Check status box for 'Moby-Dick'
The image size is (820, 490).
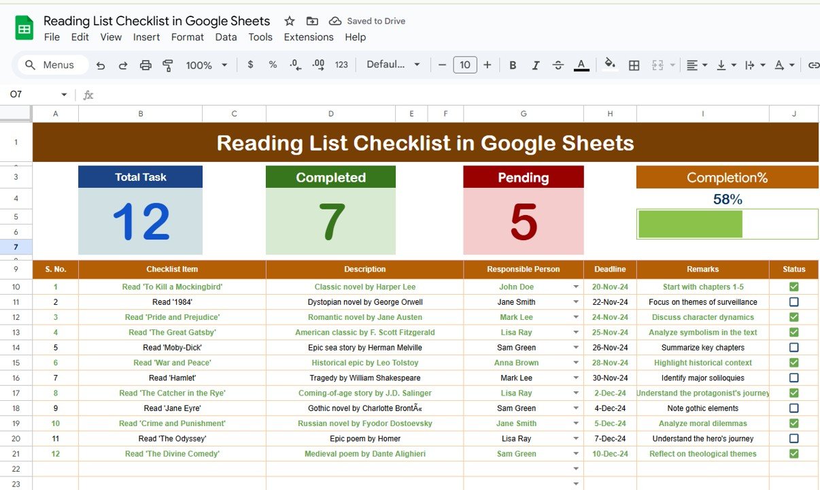tap(793, 347)
